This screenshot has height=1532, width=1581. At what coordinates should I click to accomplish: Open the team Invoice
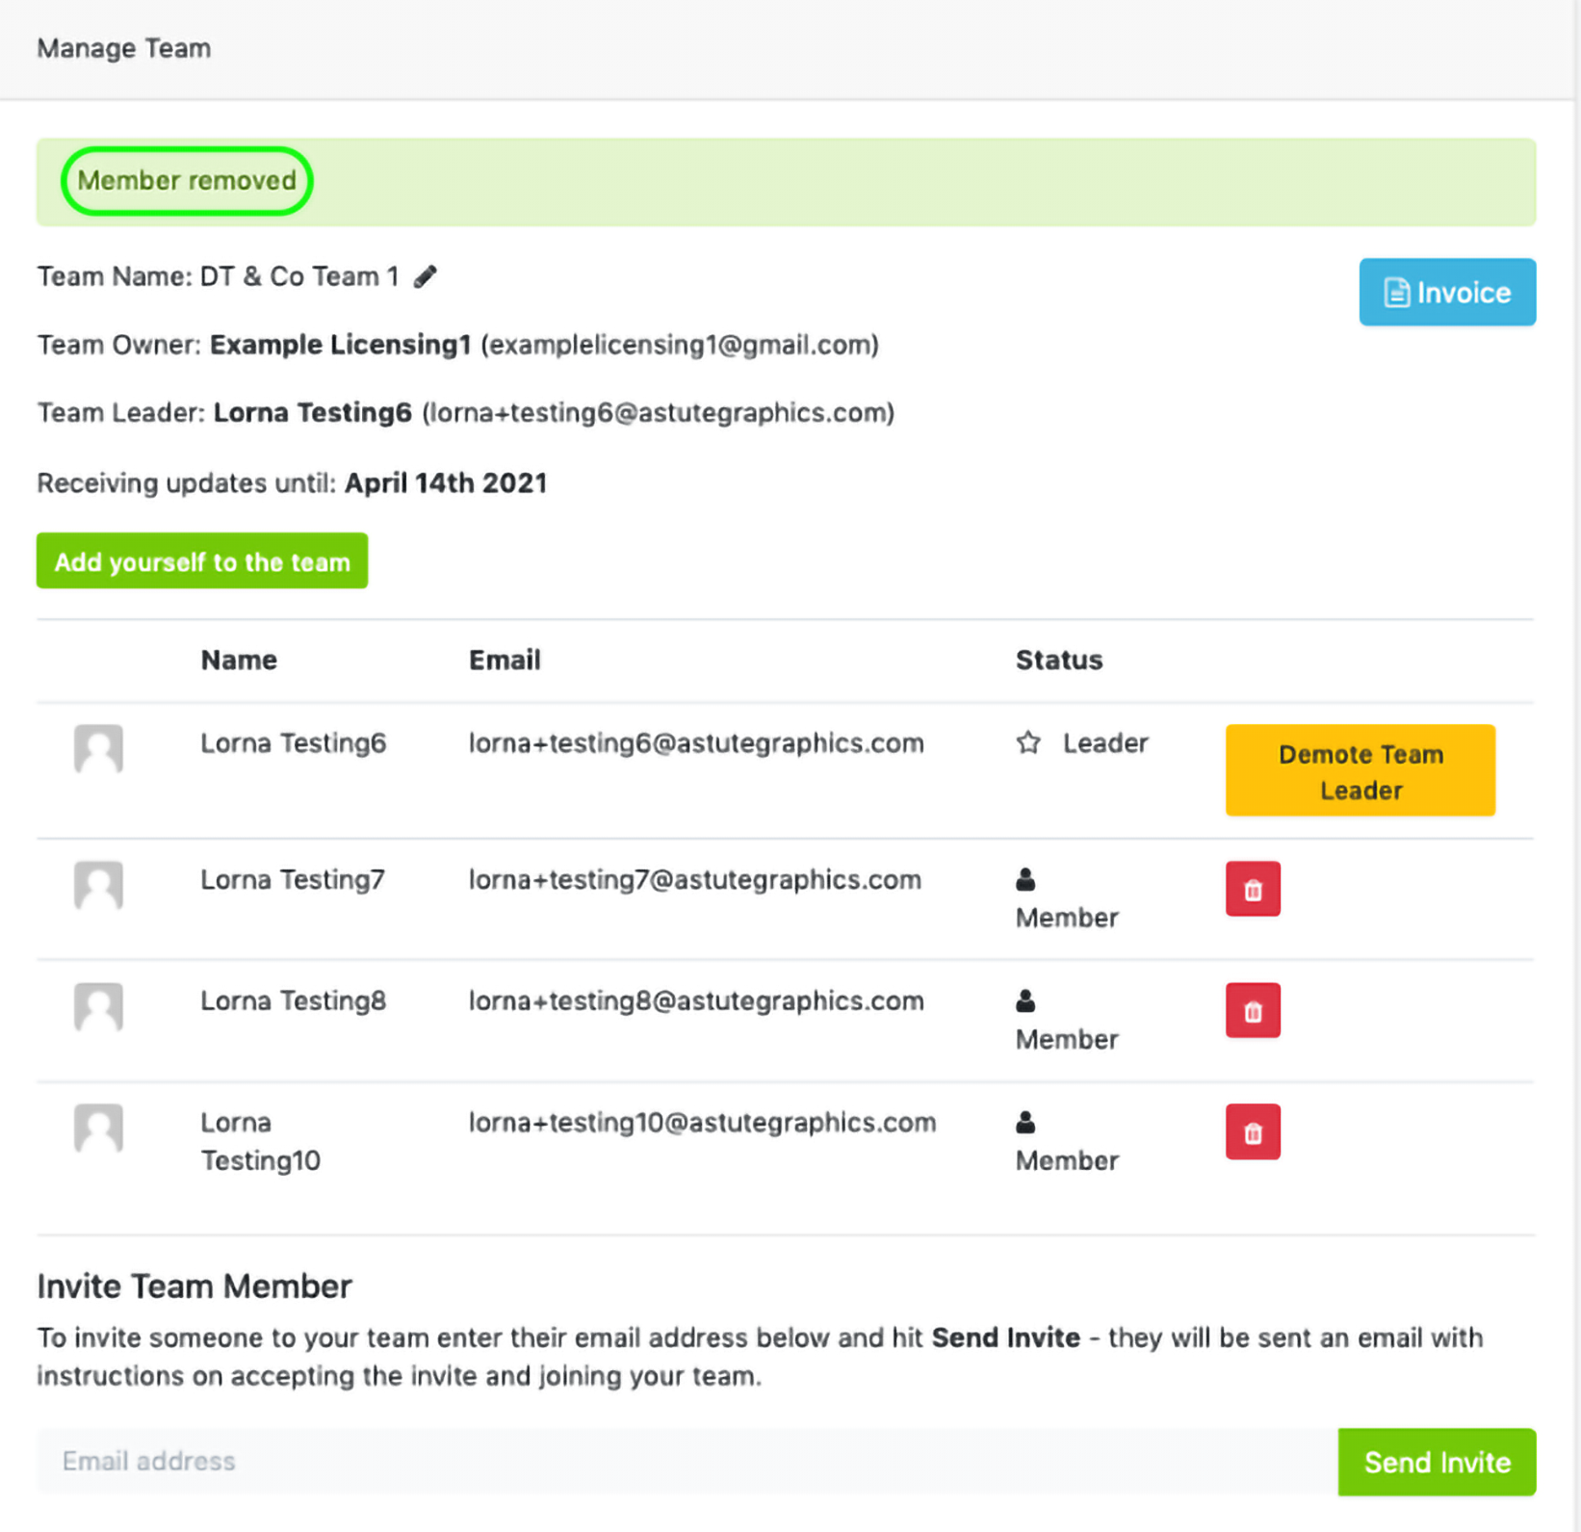click(1446, 292)
